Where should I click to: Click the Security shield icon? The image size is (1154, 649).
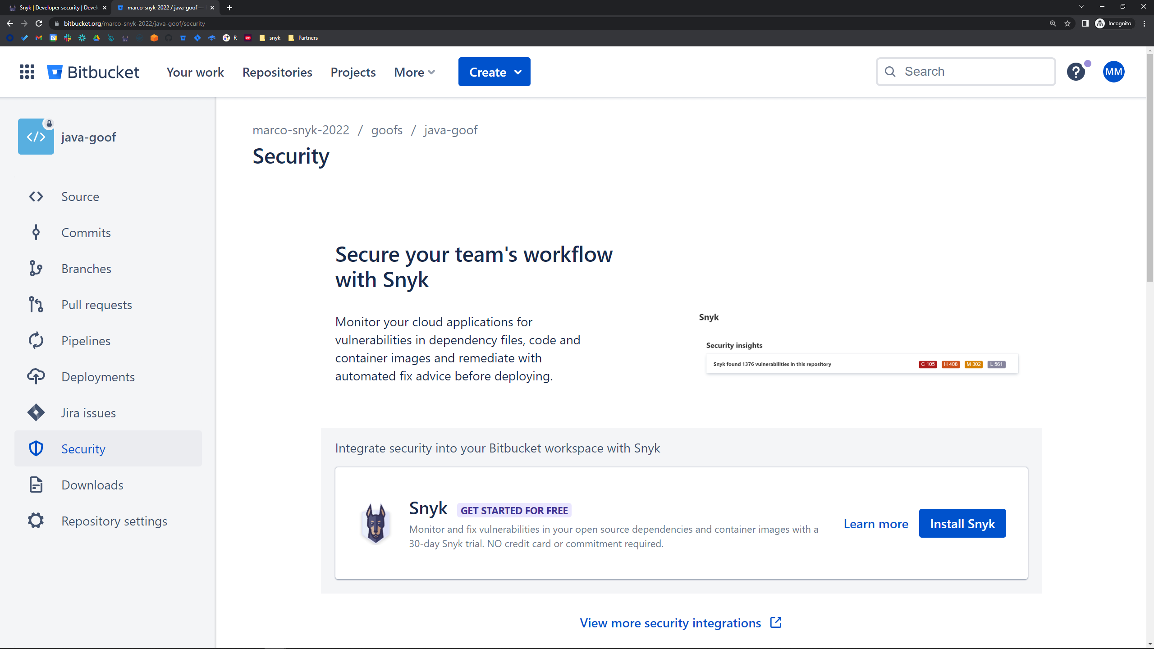coord(36,449)
